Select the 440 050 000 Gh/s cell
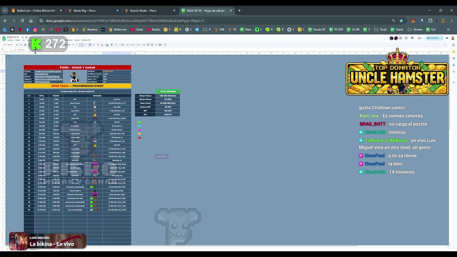457x257 pixels. pyautogui.click(x=168, y=96)
